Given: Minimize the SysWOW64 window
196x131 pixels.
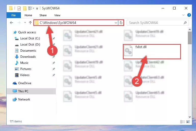Looking at the screenshot, I should 163,8.
